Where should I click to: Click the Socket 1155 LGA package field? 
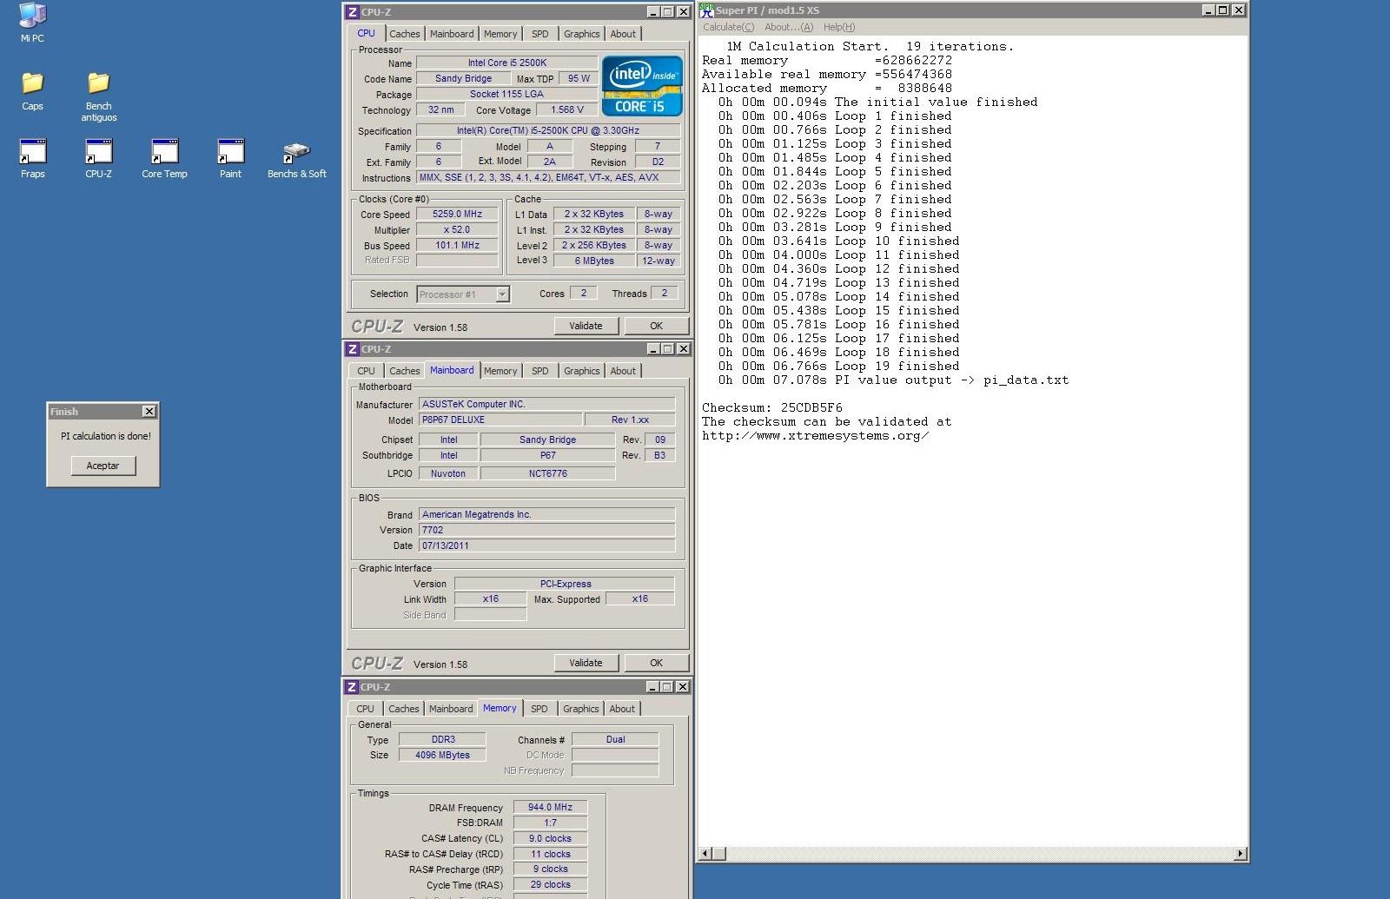[506, 94]
